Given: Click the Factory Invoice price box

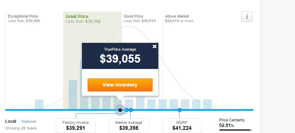Looking at the screenshot, I should pyautogui.click(x=76, y=126).
